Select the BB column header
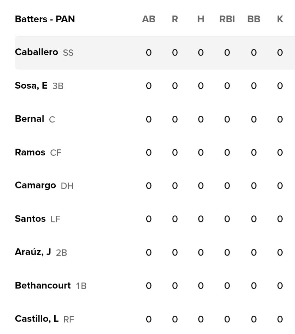 (x=254, y=19)
